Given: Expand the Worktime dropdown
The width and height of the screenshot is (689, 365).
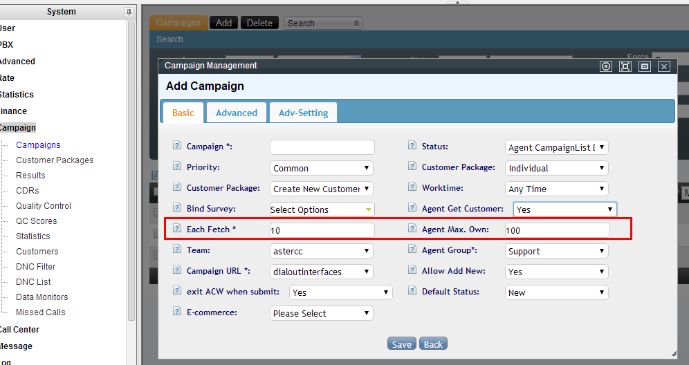Looking at the screenshot, I should point(557,189).
